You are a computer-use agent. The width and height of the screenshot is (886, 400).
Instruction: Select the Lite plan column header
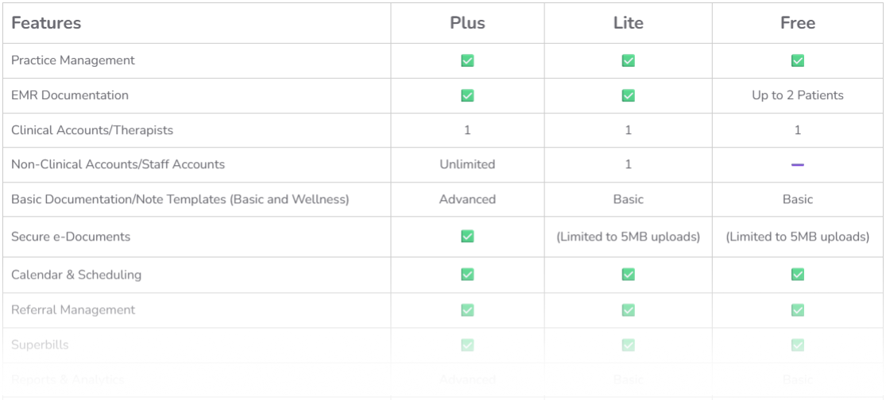628,23
